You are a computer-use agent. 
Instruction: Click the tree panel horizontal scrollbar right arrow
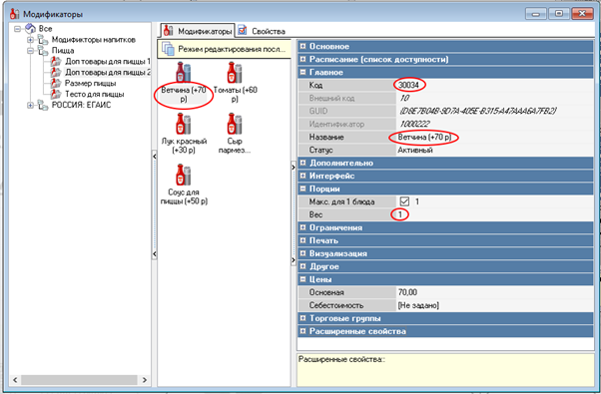145,380
